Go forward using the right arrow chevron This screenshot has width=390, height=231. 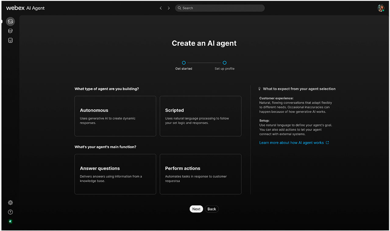[169, 8]
